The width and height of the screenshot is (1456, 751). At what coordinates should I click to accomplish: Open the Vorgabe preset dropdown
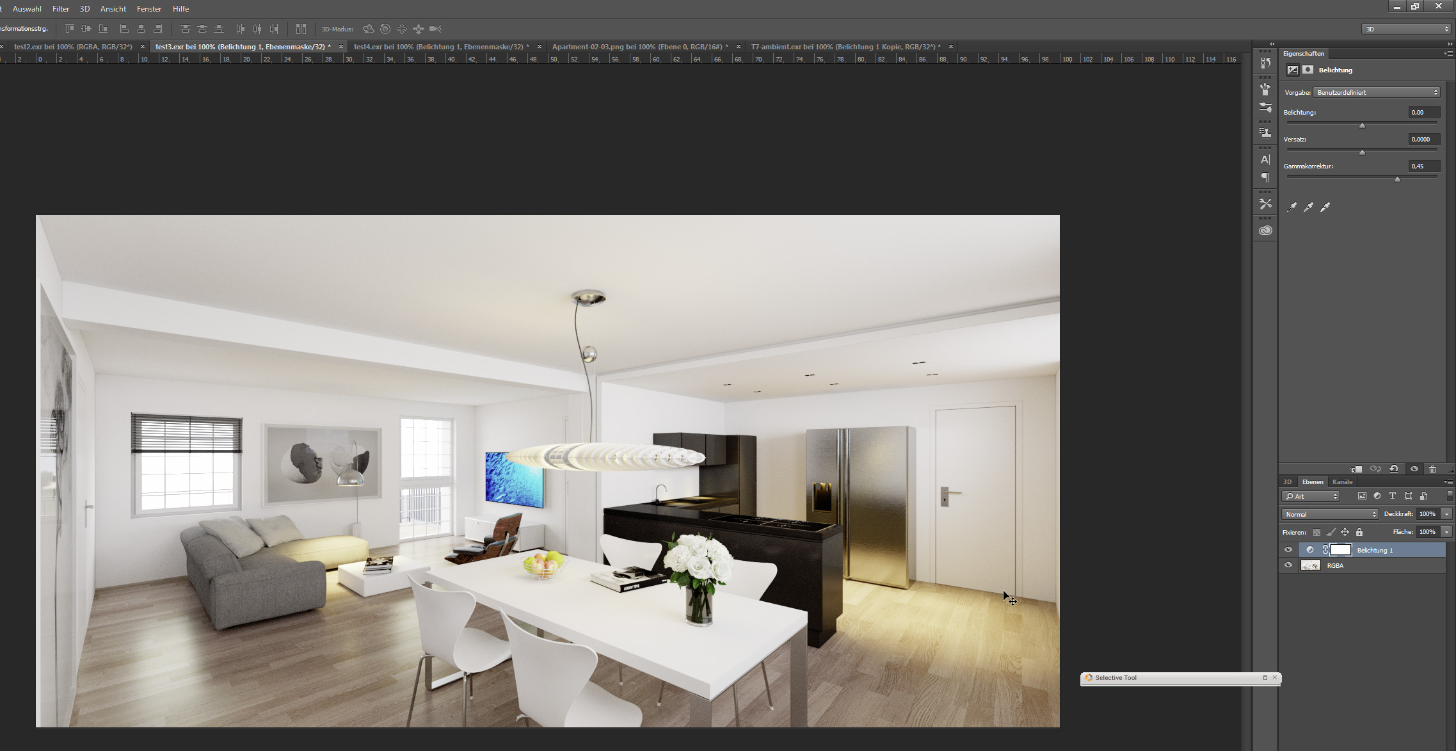1377,92
